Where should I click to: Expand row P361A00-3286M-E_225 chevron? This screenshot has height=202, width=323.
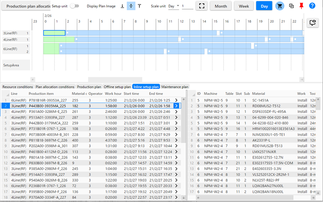click(x=176, y=112)
